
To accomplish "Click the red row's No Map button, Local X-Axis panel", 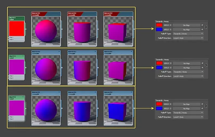I will 186,63.
